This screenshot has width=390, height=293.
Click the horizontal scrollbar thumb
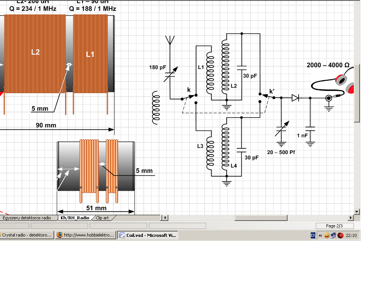pos(261,218)
